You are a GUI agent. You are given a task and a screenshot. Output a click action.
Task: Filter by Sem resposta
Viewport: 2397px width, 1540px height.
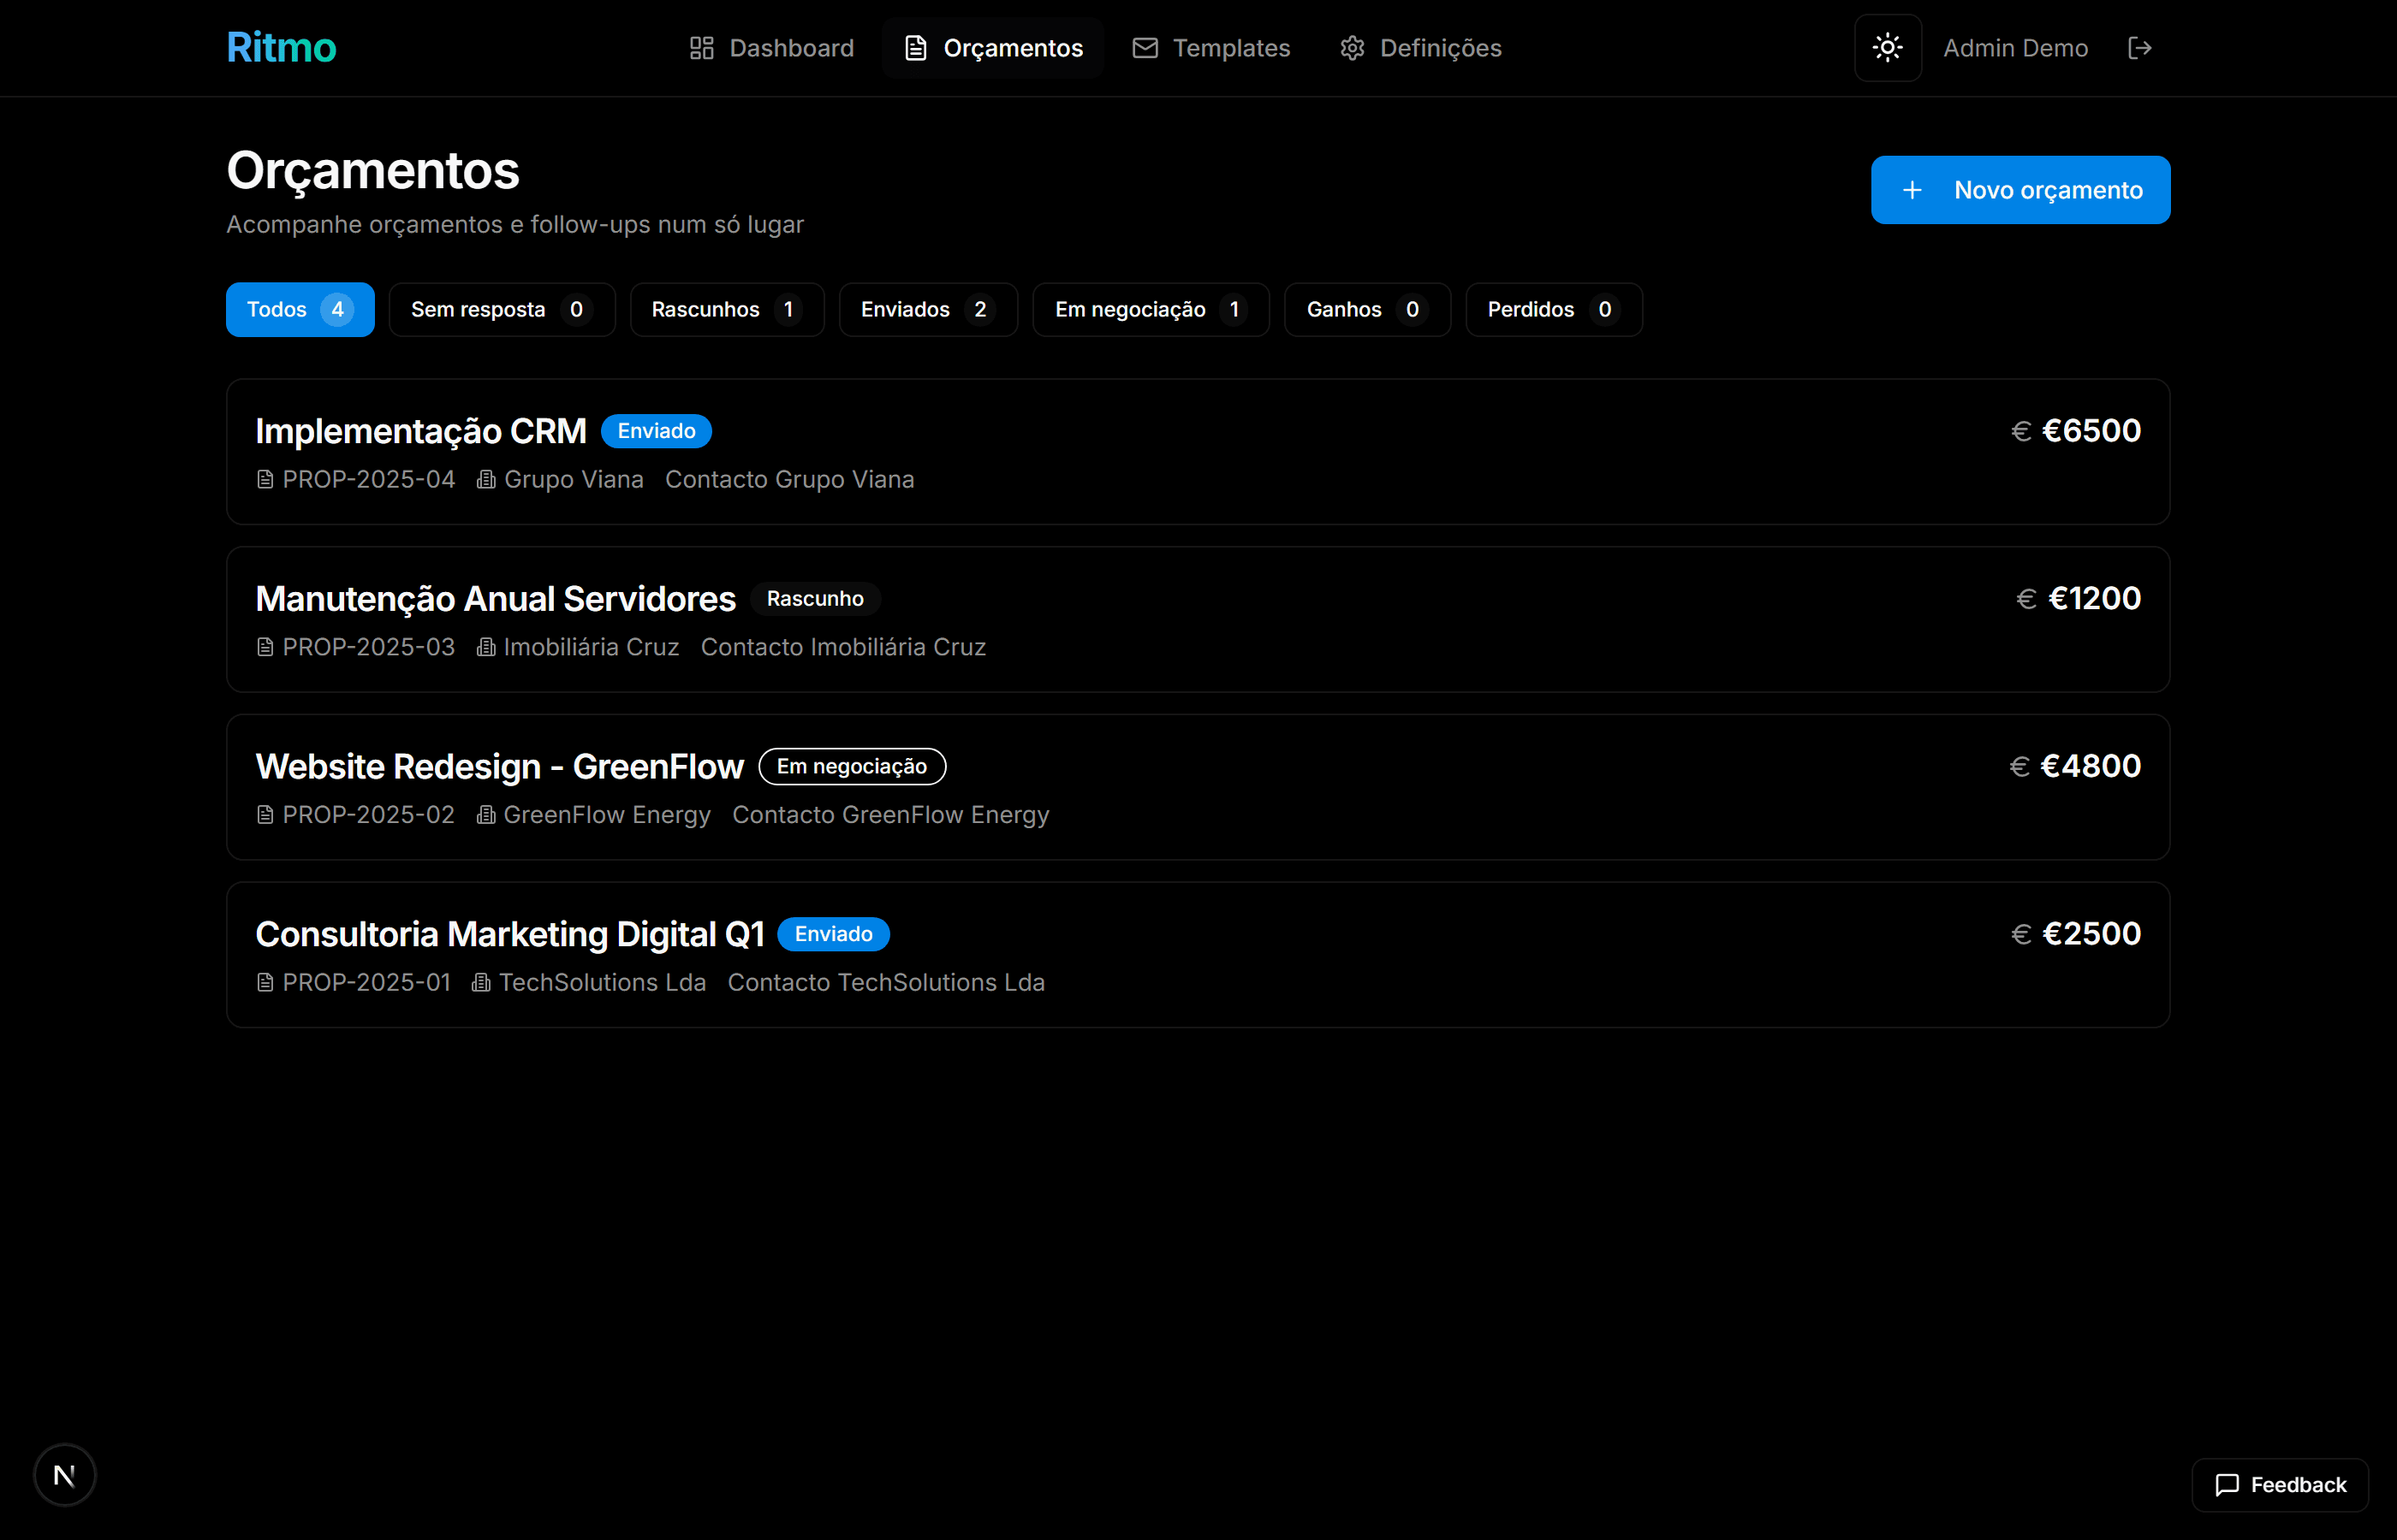(x=501, y=310)
